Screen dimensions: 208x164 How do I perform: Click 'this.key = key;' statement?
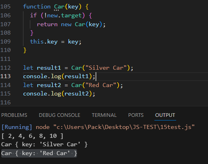56,42
